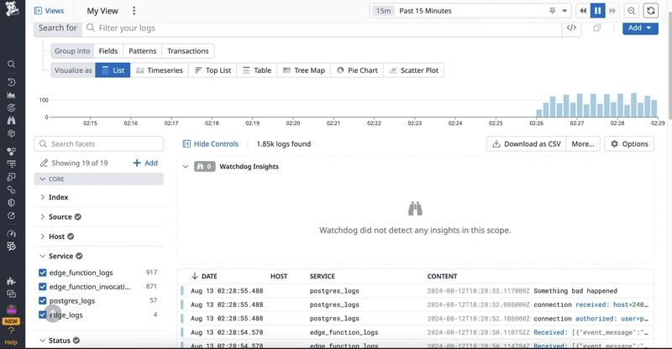Open the three-circles icon in sidebar
The height and width of the screenshot is (349, 672).
coord(12,151)
